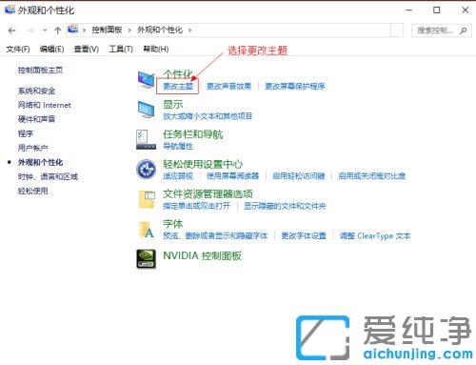Open 硬件和声音 category in sidebar
This screenshot has height=365, width=476.
coord(36,119)
